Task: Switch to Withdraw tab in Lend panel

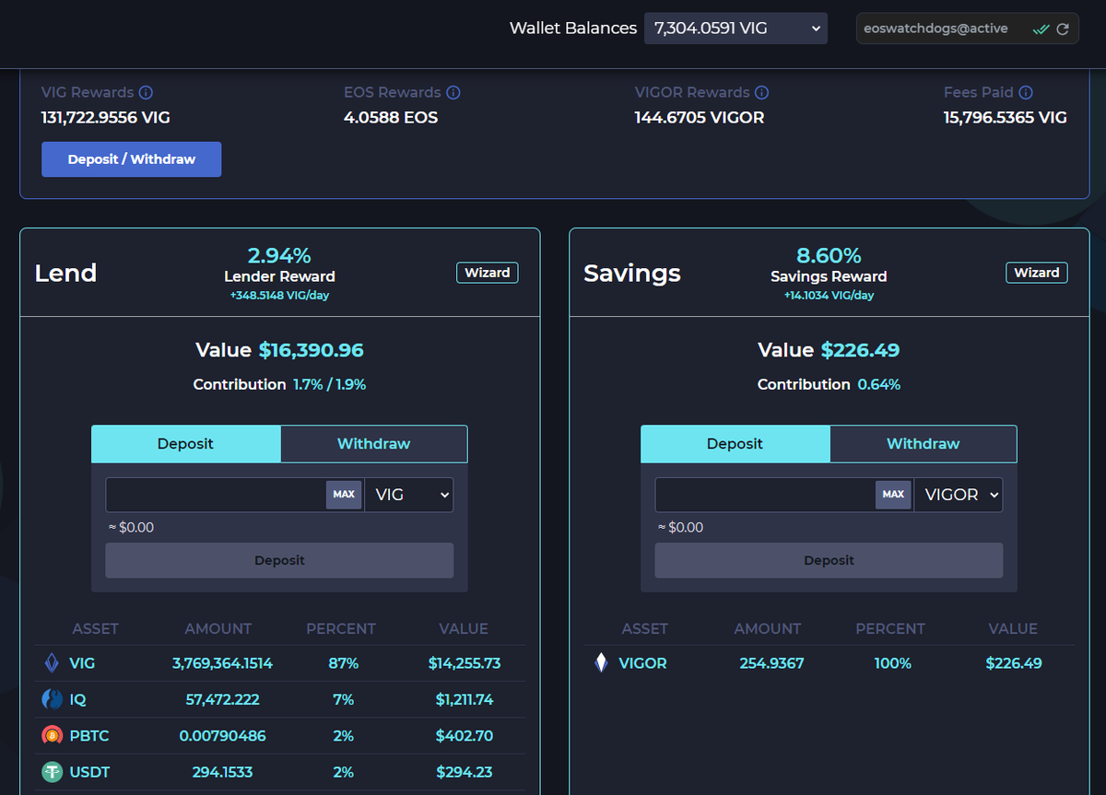Action: 373,444
